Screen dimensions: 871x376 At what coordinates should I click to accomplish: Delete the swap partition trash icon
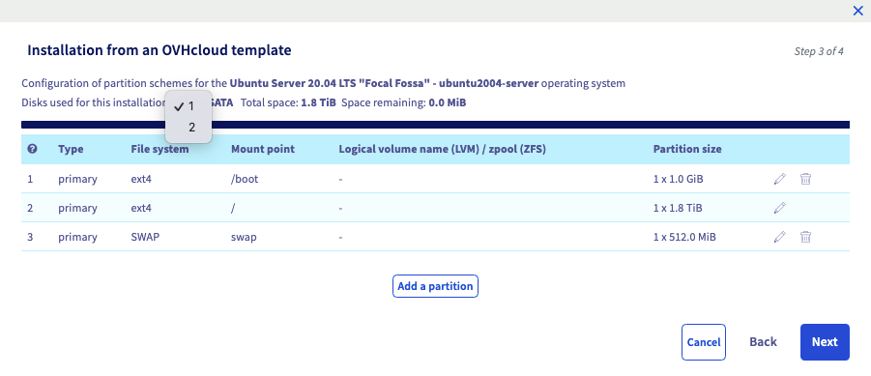[x=805, y=237]
